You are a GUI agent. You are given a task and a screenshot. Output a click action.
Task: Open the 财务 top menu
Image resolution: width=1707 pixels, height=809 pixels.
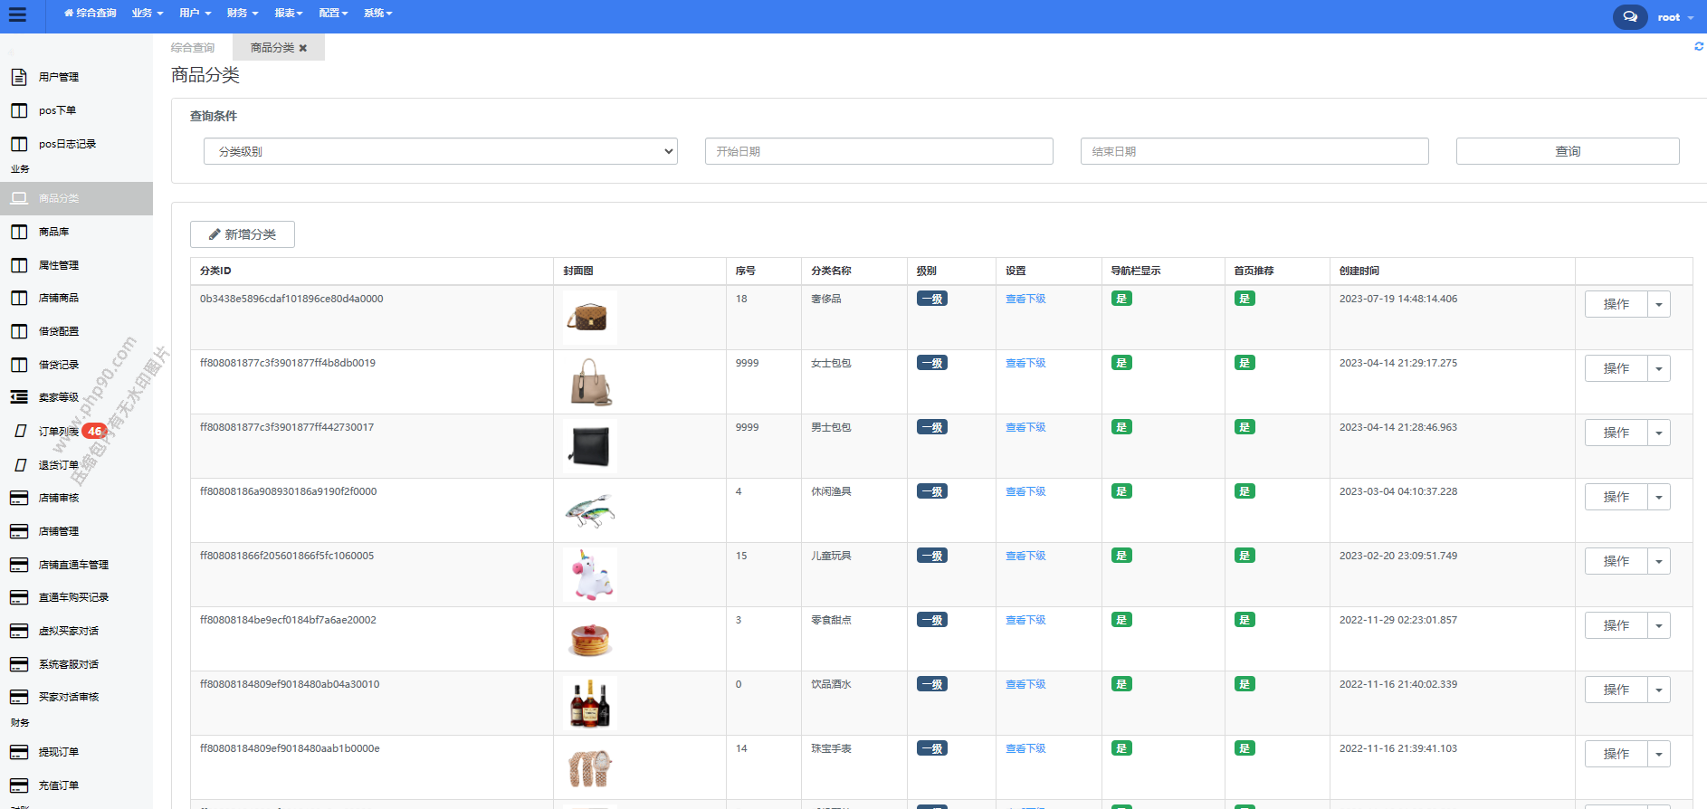[x=242, y=13]
